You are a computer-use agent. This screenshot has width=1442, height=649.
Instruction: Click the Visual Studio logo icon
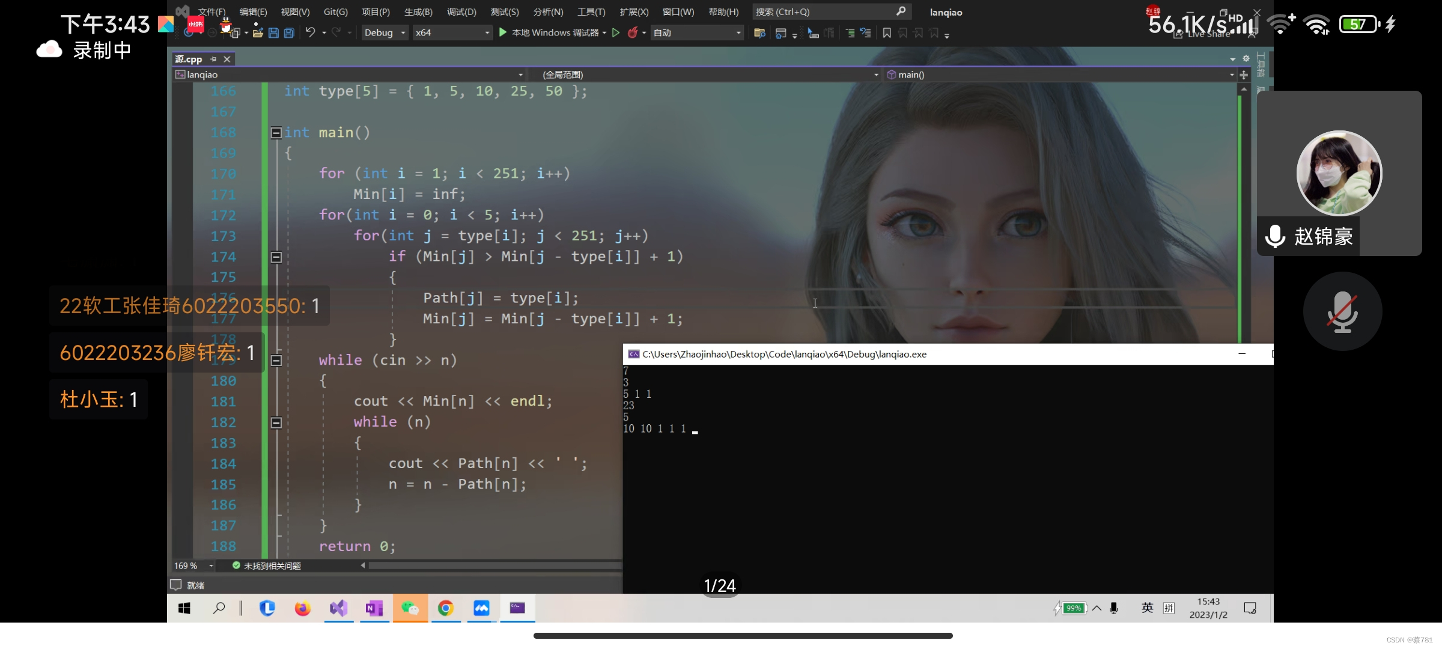(x=183, y=11)
